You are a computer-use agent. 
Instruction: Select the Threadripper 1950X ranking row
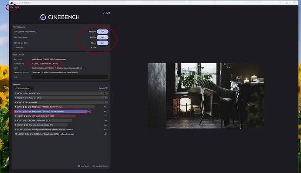[61, 134]
